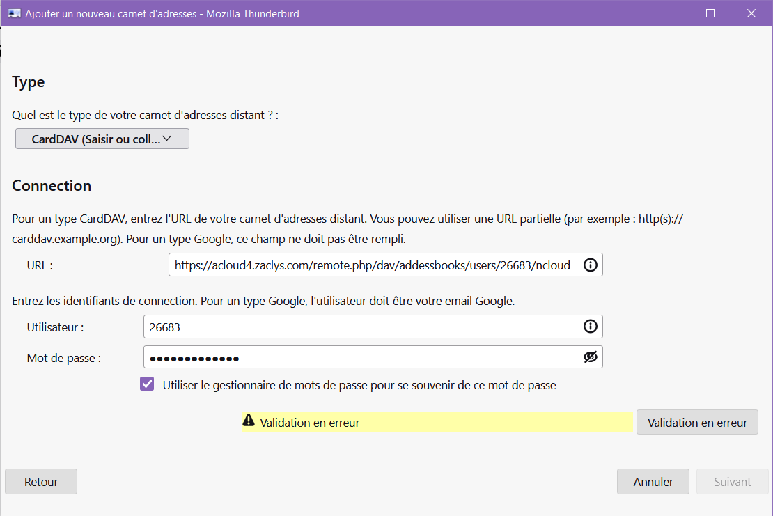Maximize the Thunderbird dialog window
The height and width of the screenshot is (516, 773).
(710, 13)
